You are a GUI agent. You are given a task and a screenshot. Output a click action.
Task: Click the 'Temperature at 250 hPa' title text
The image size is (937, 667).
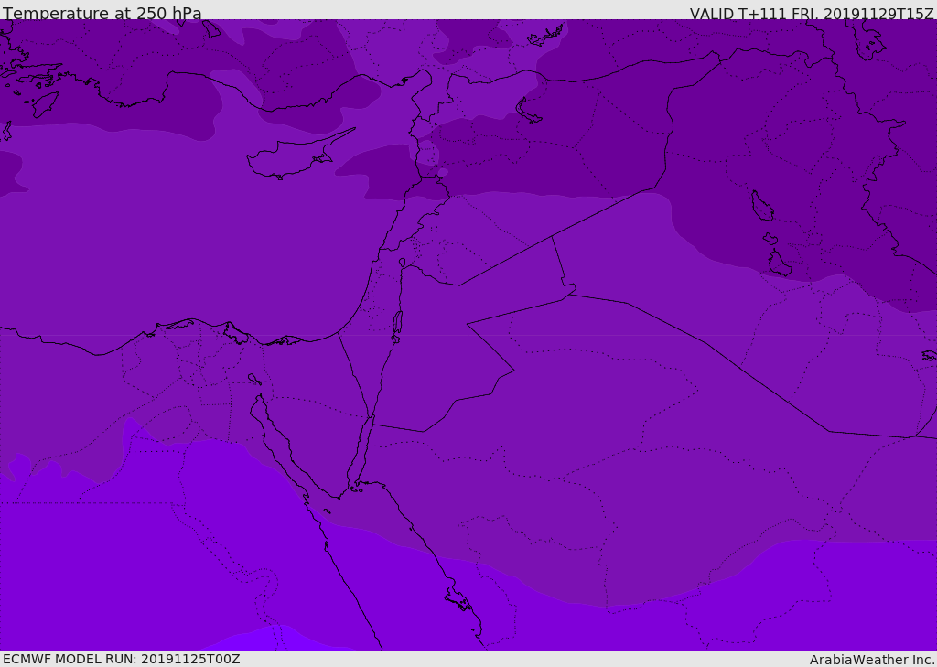tap(102, 13)
